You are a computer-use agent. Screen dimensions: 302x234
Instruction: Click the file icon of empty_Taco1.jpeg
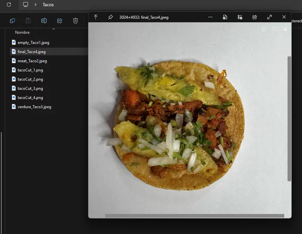[14, 42]
